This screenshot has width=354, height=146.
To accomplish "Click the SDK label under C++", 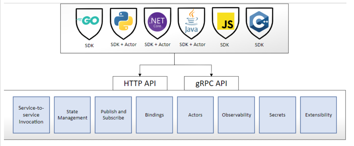I will 259,45.
